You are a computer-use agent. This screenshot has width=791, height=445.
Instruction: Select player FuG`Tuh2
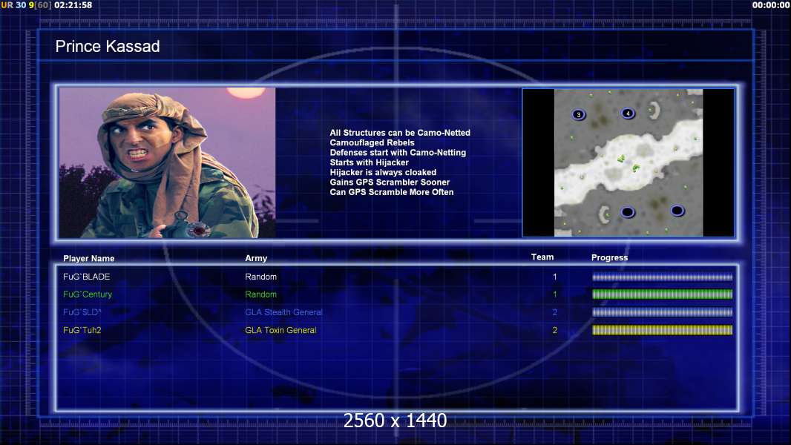pos(82,330)
